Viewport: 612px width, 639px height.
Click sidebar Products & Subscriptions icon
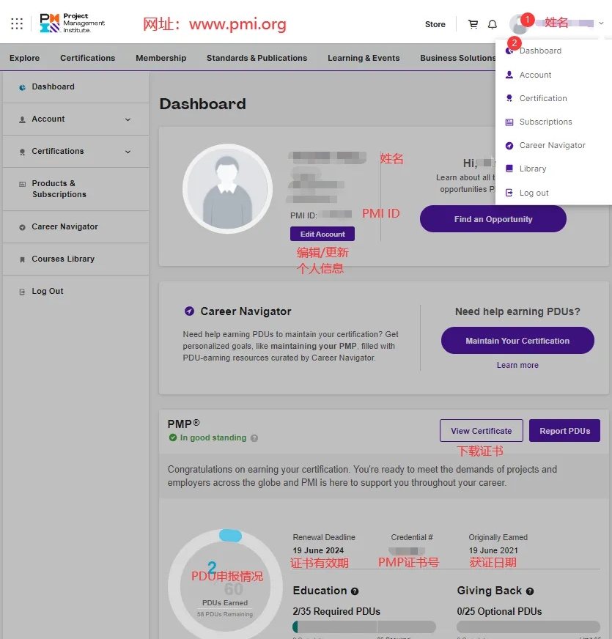23,184
